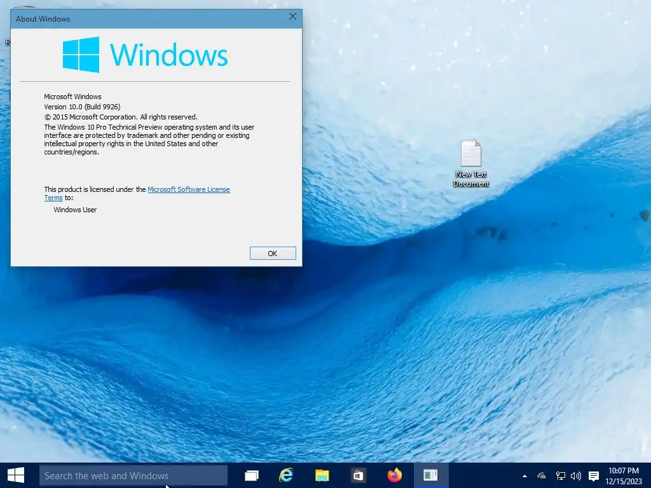
Task: Select the New Text Document desktop icon
Action: (x=471, y=163)
